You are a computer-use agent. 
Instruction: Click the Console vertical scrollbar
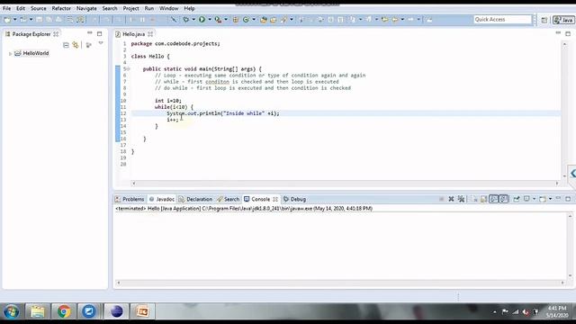[x=570, y=246]
